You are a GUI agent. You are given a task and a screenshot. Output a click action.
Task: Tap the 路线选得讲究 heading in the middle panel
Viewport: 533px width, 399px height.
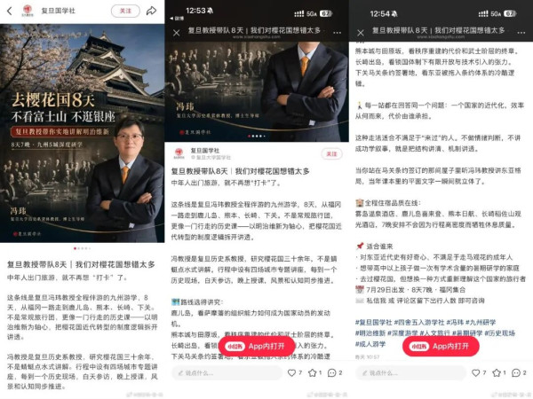coord(197,302)
